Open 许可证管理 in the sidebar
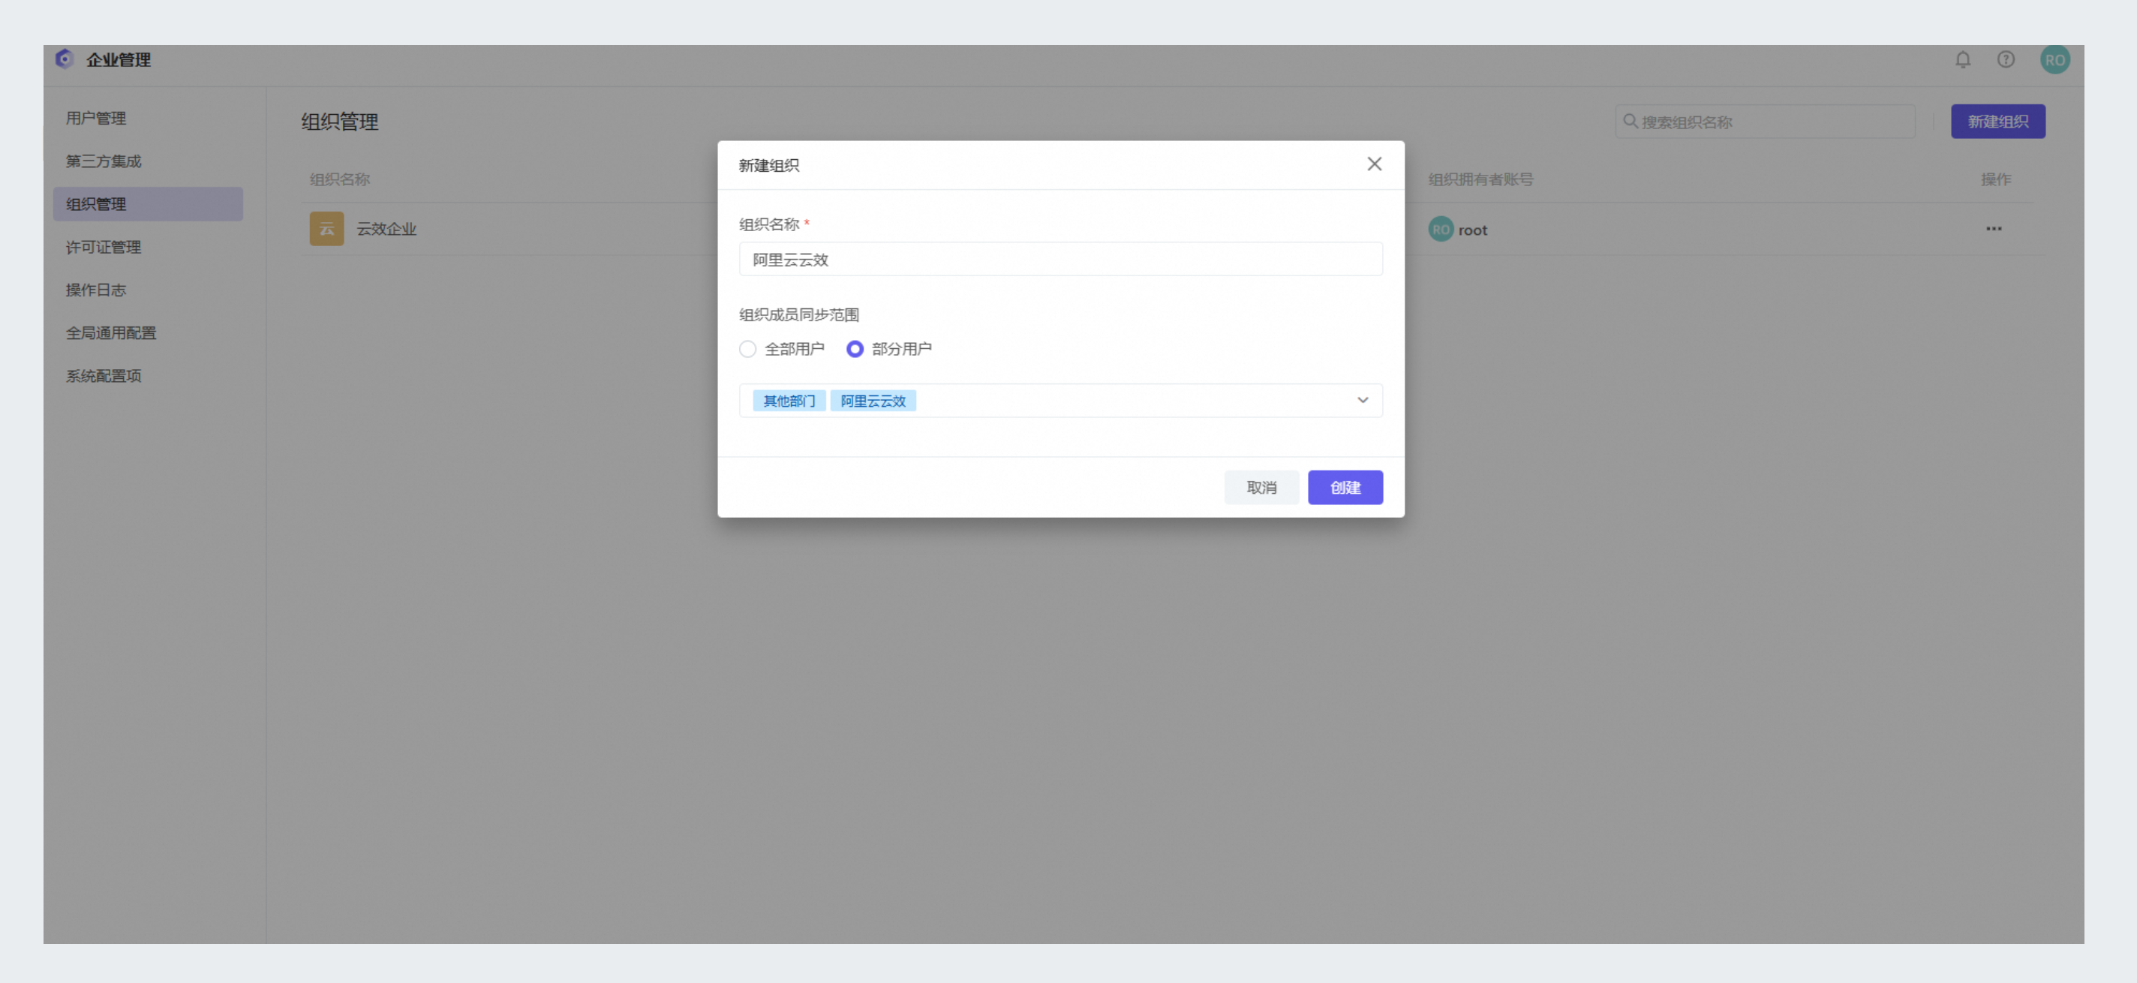The image size is (2137, 983). 104,247
